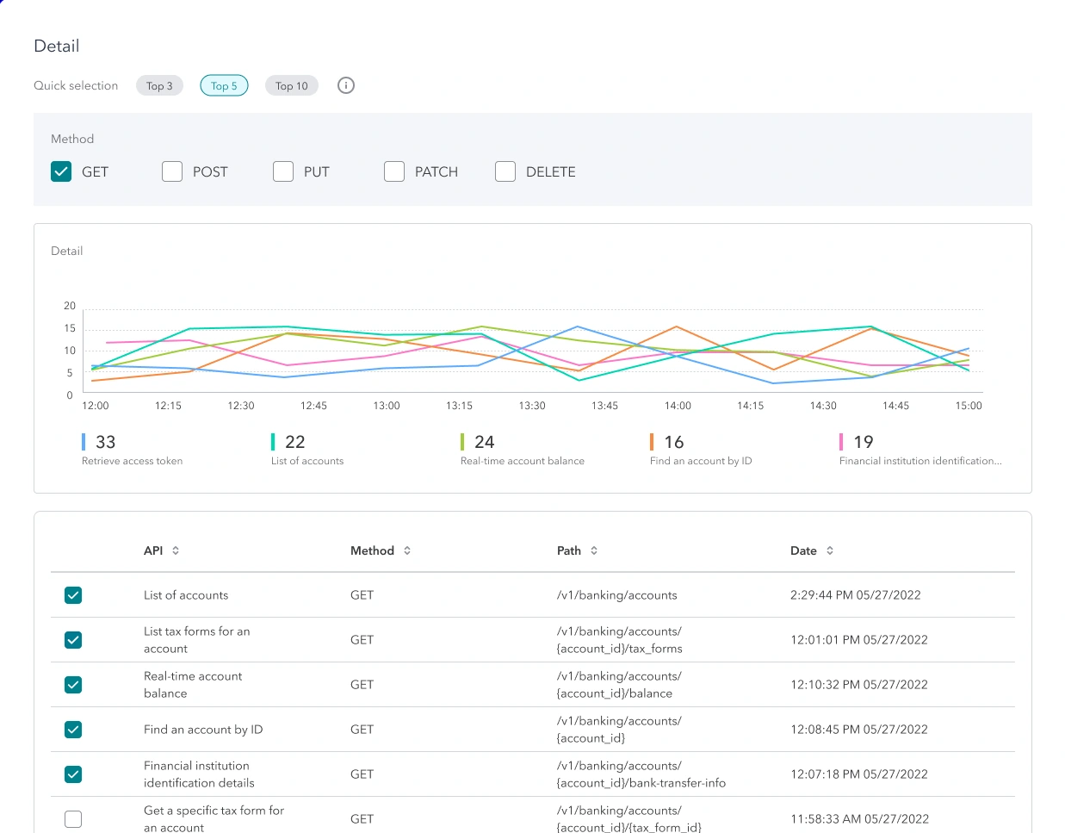
Task: Tick the PATCH method checkbox
Action: tap(394, 171)
